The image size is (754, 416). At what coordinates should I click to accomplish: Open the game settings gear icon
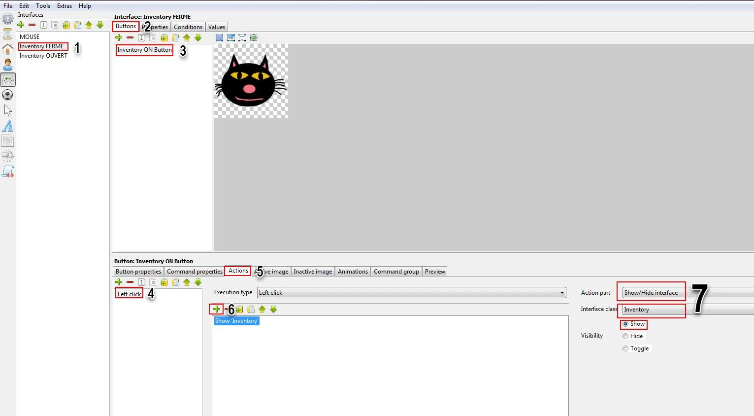pyautogui.click(x=8, y=19)
